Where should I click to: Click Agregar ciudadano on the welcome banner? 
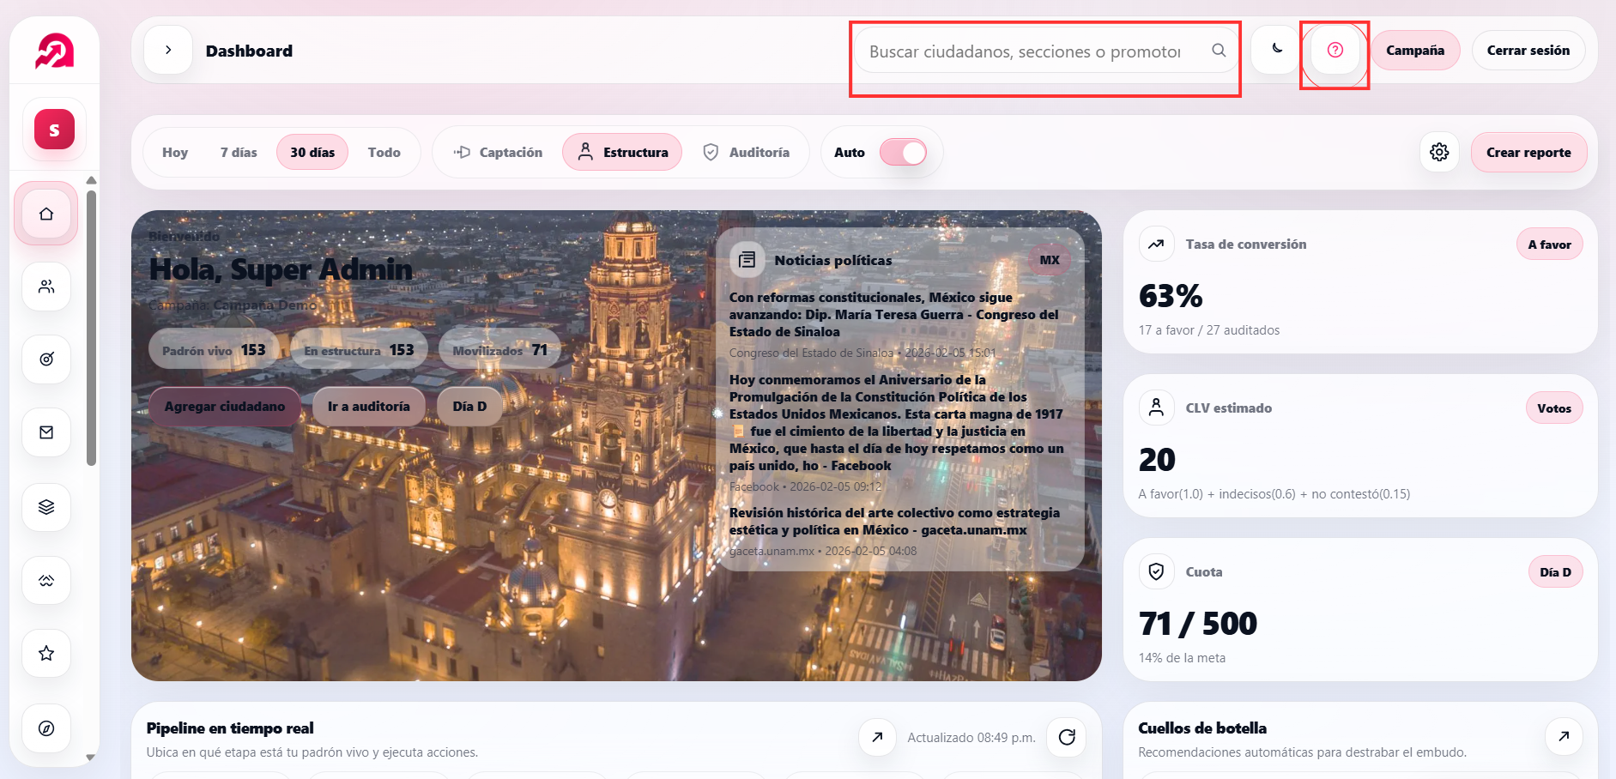click(x=224, y=406)
